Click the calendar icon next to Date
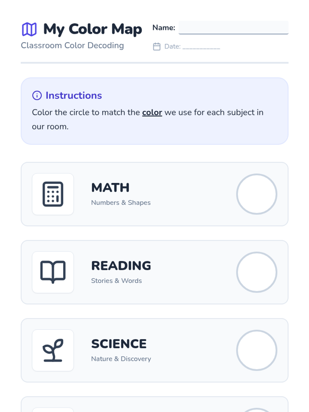This screenshot has width=309, height=412. (x=157, y=47)
